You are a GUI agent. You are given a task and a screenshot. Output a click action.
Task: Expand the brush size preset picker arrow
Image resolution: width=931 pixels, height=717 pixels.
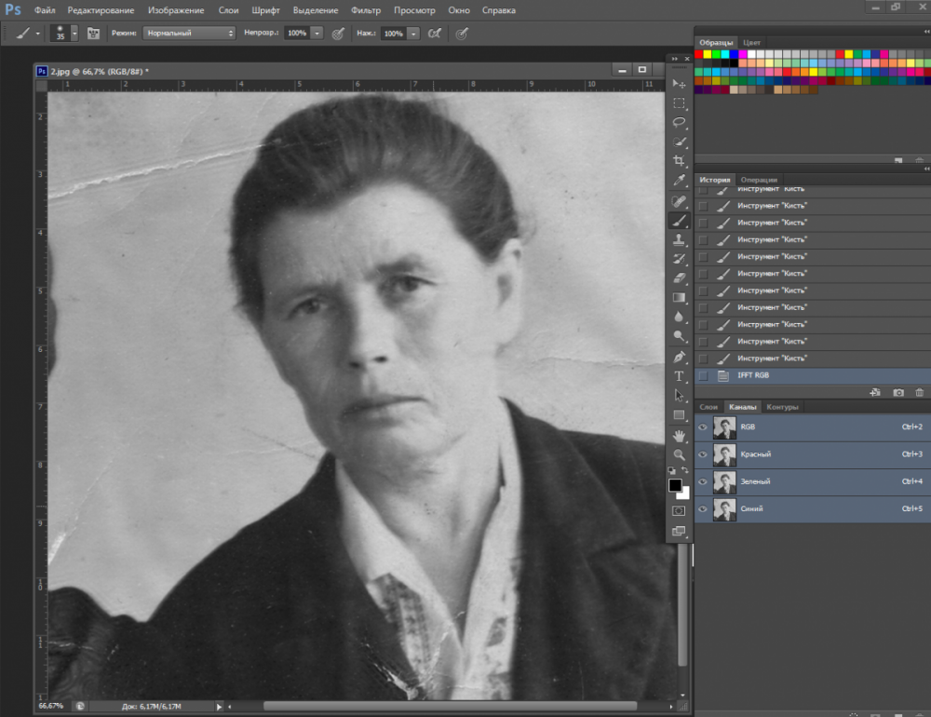(73, 33)
